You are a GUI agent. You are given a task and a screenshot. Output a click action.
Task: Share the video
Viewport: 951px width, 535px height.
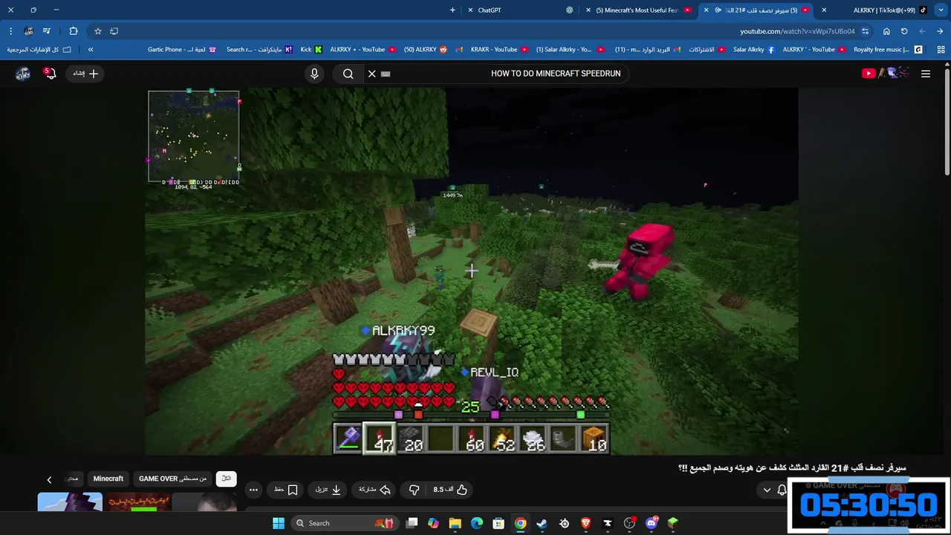click(x=374, y=490)
